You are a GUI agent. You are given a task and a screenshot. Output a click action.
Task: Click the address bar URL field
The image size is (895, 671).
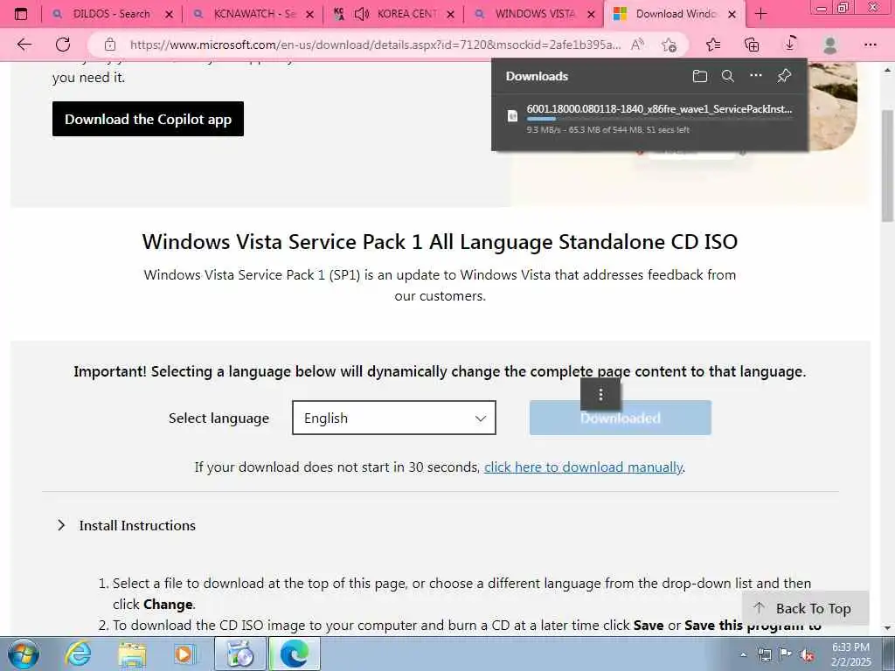[375, 45]
